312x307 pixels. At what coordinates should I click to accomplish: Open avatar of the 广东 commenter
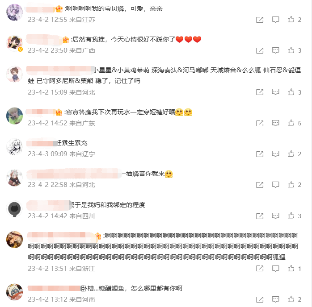14,116
